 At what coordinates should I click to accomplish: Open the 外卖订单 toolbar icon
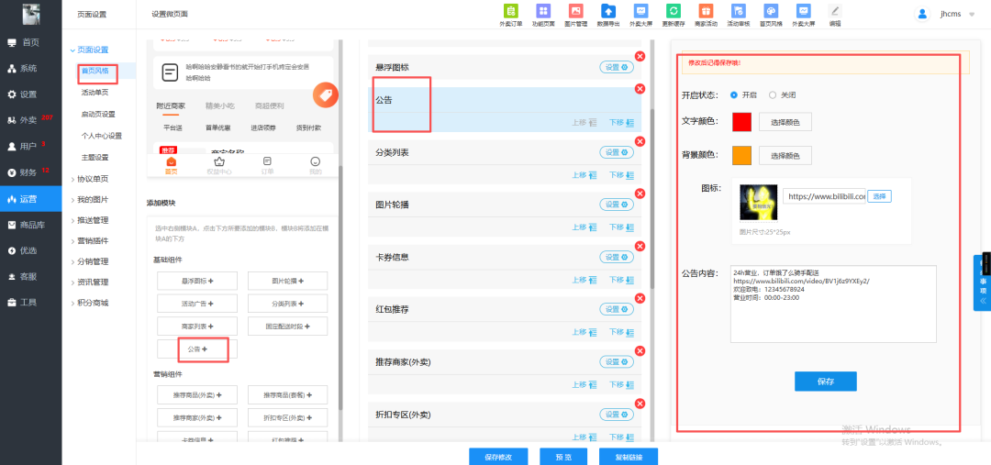tap(510, 12)
